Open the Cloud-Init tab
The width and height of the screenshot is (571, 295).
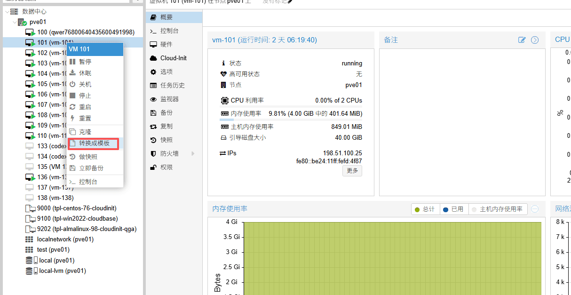pyautogui.click(x=174, y=58)
